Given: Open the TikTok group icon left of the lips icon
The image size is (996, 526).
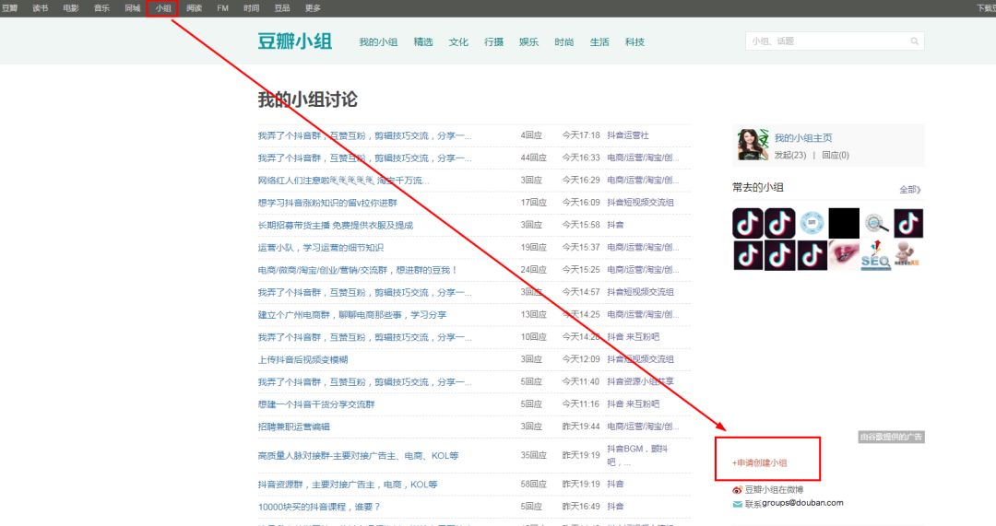Looking at the screenshot, I should tap(812, 255).
